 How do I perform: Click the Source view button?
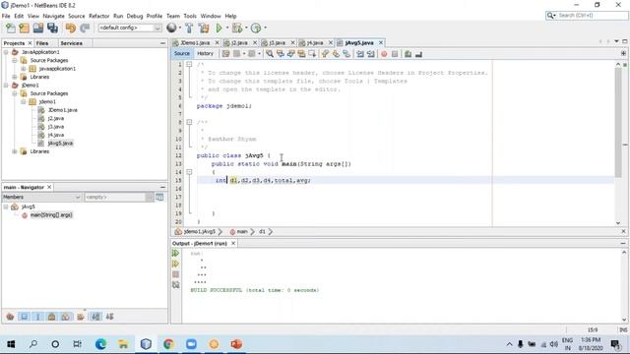tap(181, 53)
